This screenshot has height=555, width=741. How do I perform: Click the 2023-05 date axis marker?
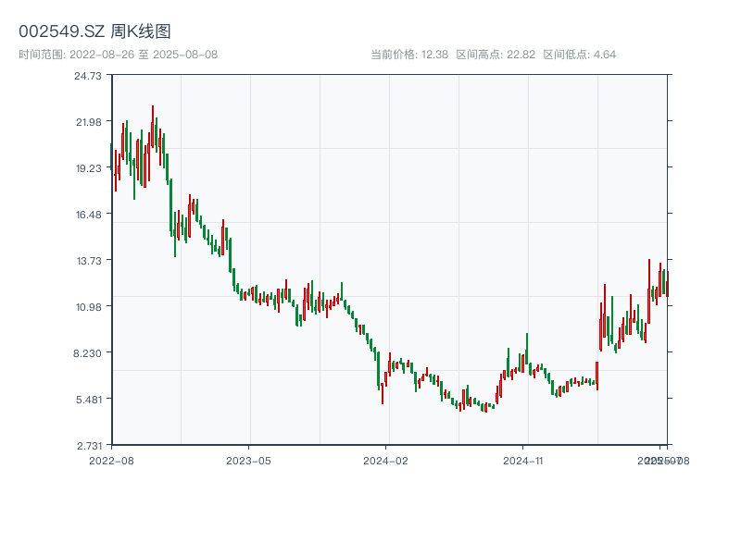point(248,460)
